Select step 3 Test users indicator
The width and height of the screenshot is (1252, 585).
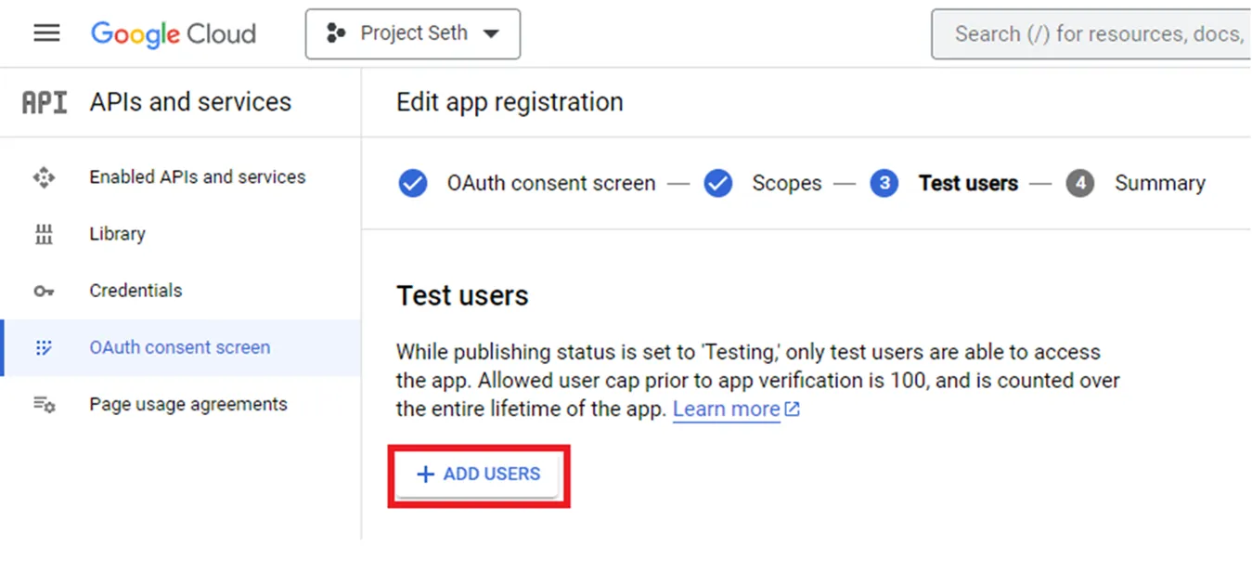coord(884,183)
